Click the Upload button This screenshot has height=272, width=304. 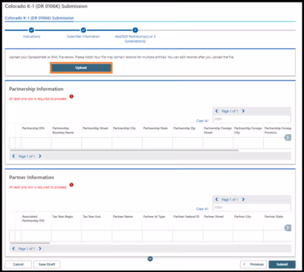(81, 68)
